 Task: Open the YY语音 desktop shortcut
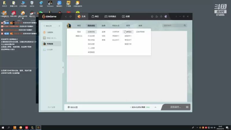pos(68,4)
